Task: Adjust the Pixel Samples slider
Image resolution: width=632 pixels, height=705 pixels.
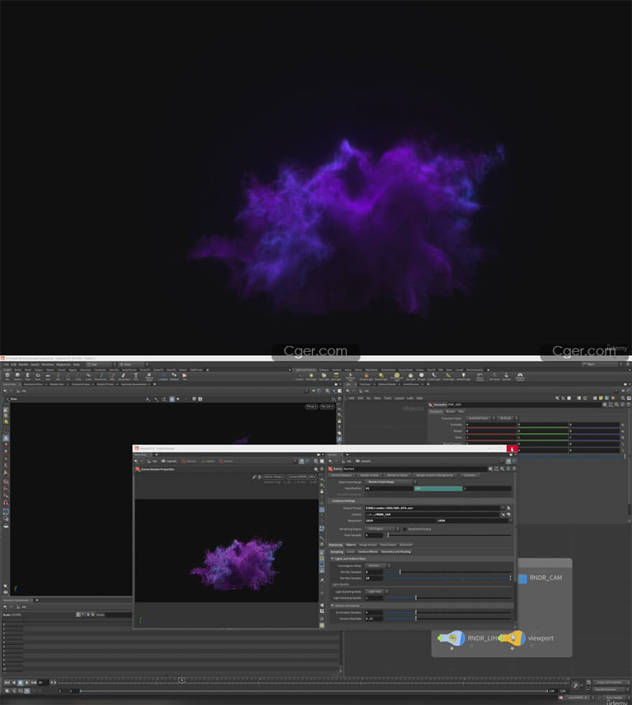Action: (389, 535)
